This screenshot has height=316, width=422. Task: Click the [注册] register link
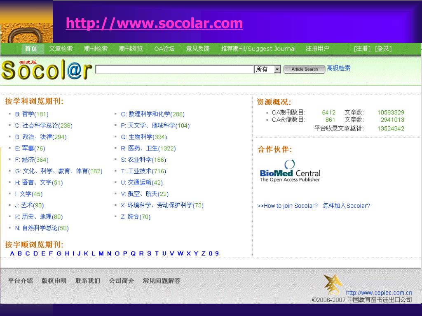pos(362,49)
